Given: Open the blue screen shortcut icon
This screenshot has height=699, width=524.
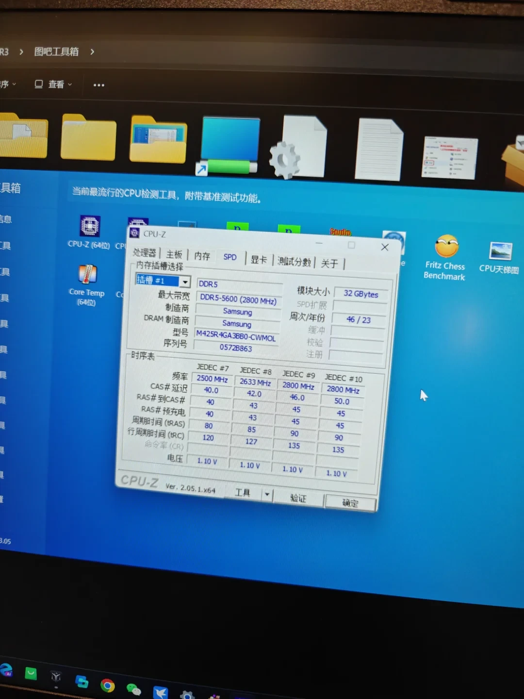Looking at the screenshot, I should tap(228, 146).
